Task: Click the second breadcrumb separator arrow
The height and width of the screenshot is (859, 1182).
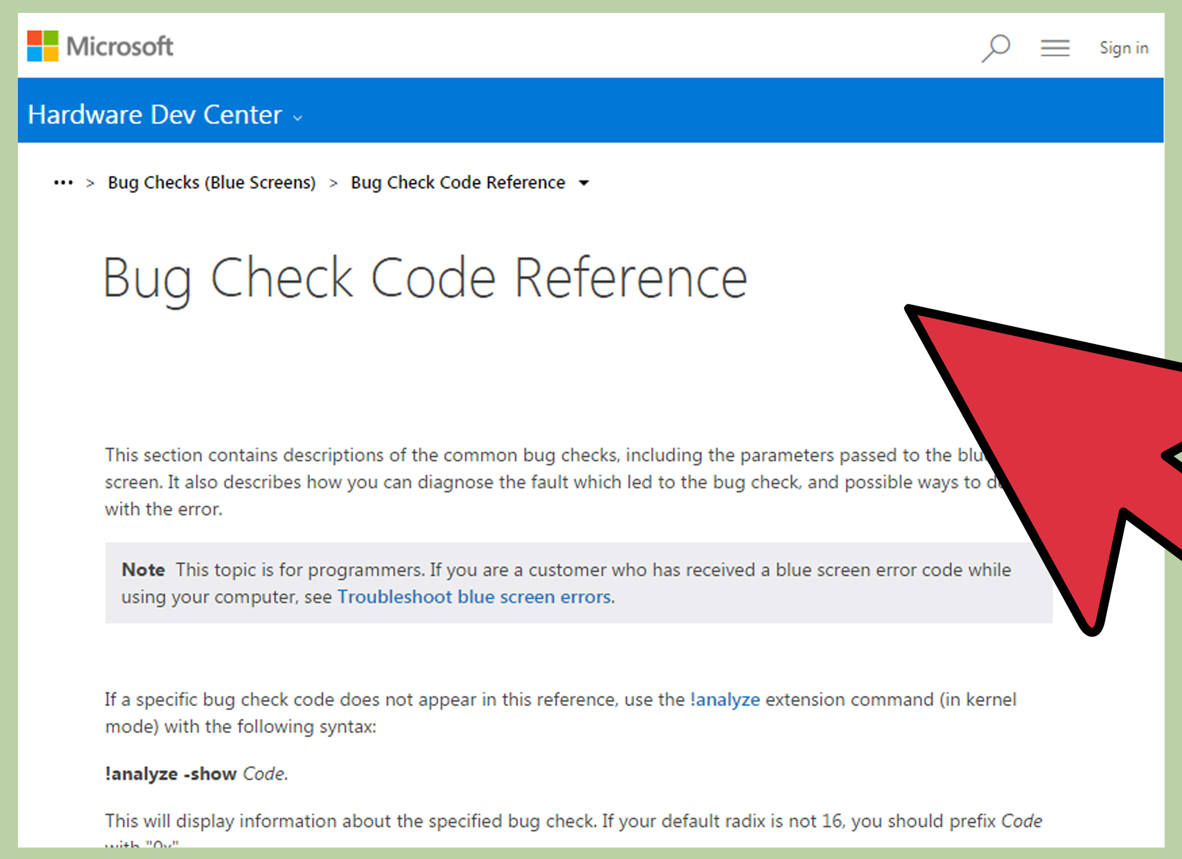Action: point(333,183)
